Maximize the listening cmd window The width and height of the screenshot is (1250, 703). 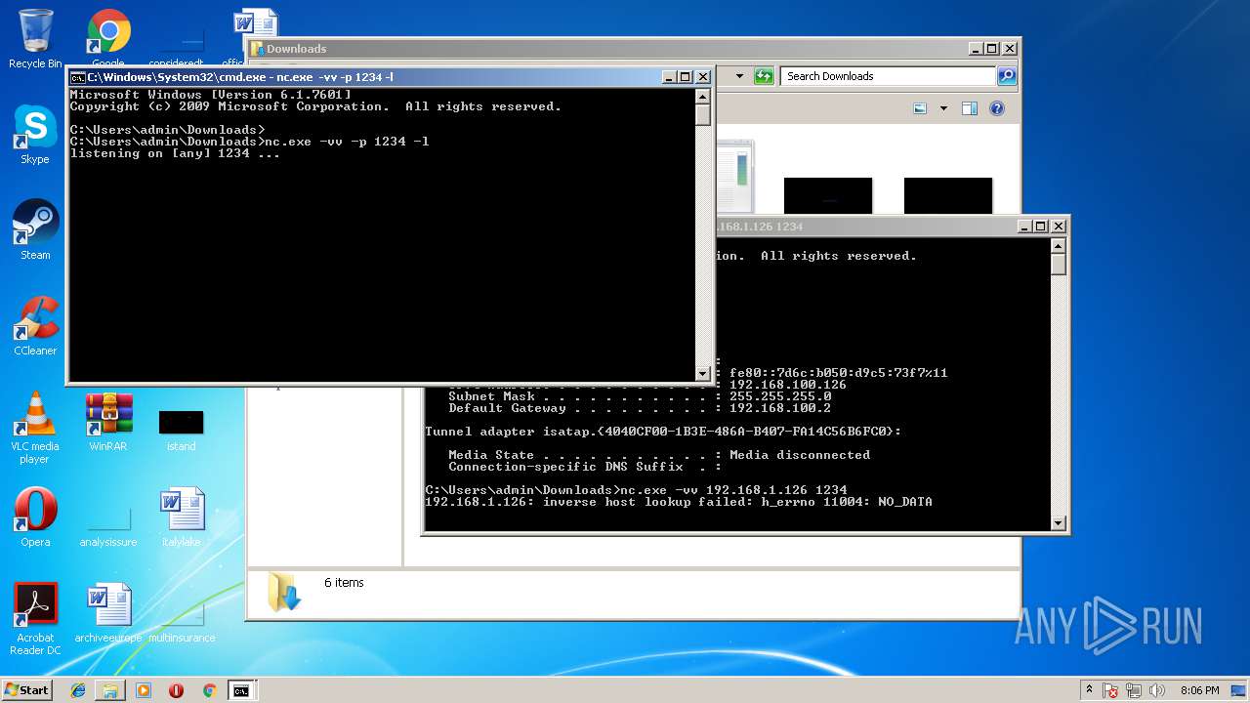click(686, 77)
